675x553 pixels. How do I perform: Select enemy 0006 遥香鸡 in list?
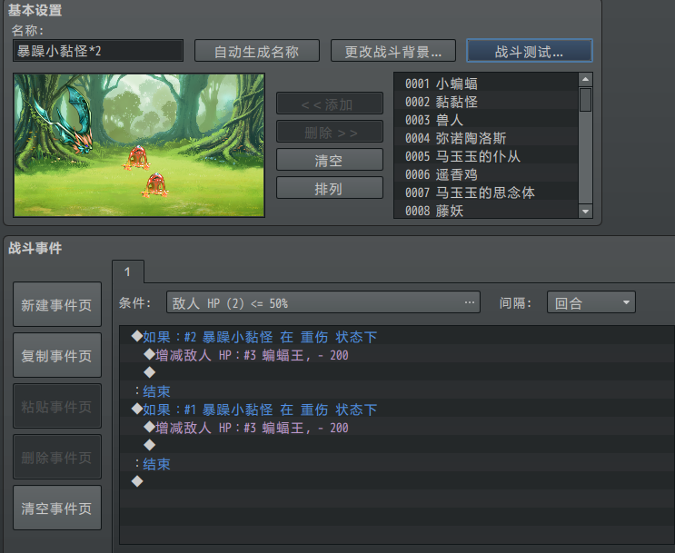tap(486, 173)
